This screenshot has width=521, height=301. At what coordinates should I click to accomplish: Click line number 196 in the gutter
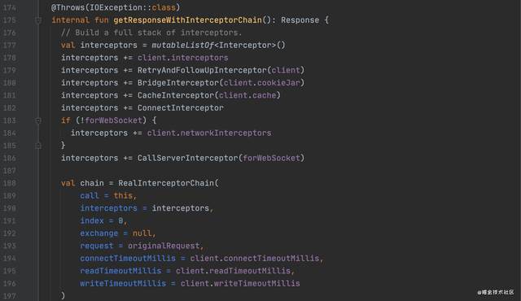(9, 283)
